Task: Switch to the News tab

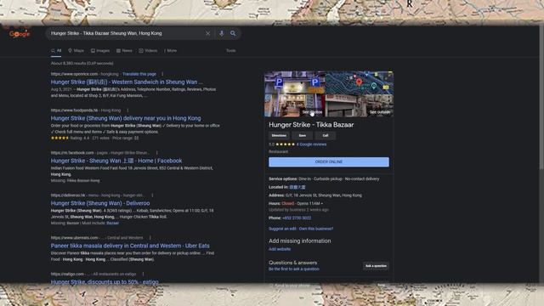Action: coord(124,51)
